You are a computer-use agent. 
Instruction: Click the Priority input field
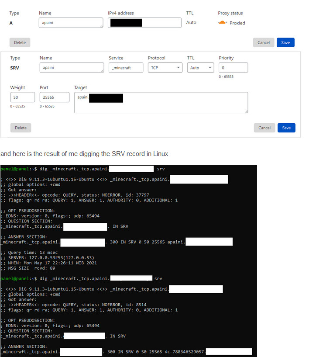click(233, 68)
